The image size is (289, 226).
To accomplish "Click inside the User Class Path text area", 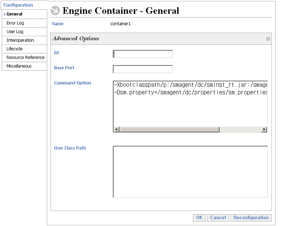I will pos(190,172).
